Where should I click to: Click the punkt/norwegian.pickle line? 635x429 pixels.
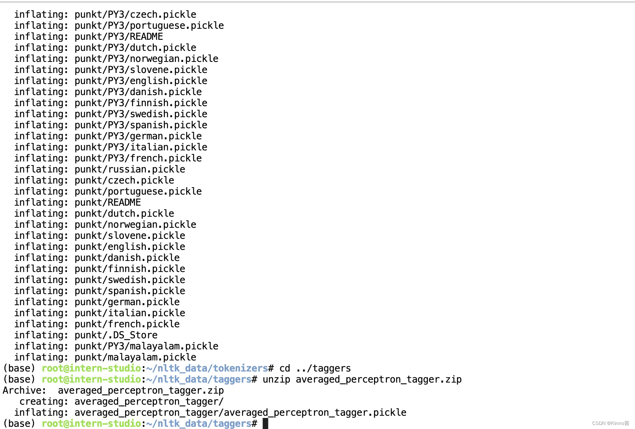[105, 224]
